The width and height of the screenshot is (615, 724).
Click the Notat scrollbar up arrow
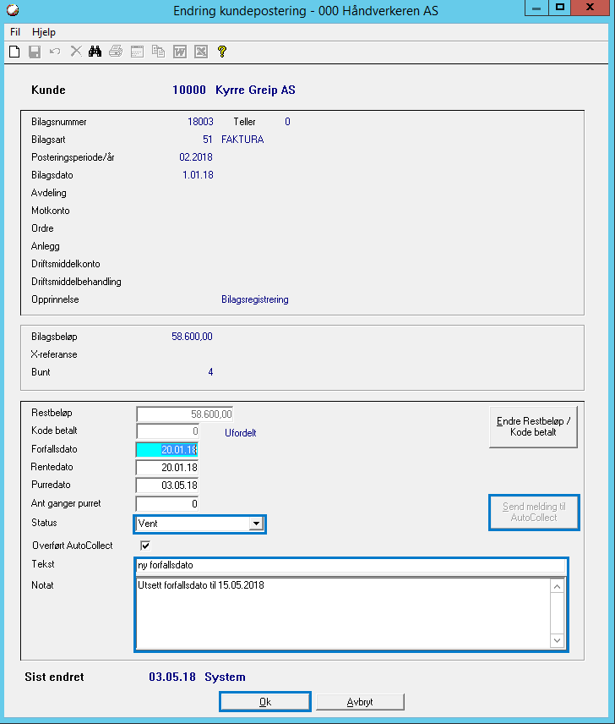[x=557, y=586]
